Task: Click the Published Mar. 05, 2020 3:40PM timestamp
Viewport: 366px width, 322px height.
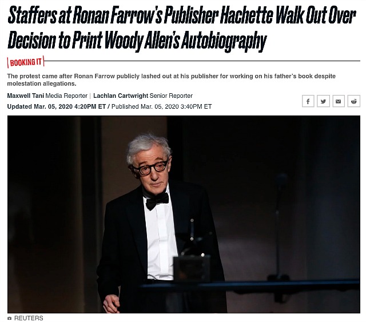Action: click(161, 107)
